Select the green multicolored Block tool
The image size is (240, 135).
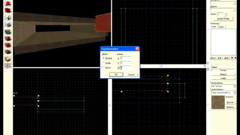point(8,32)
